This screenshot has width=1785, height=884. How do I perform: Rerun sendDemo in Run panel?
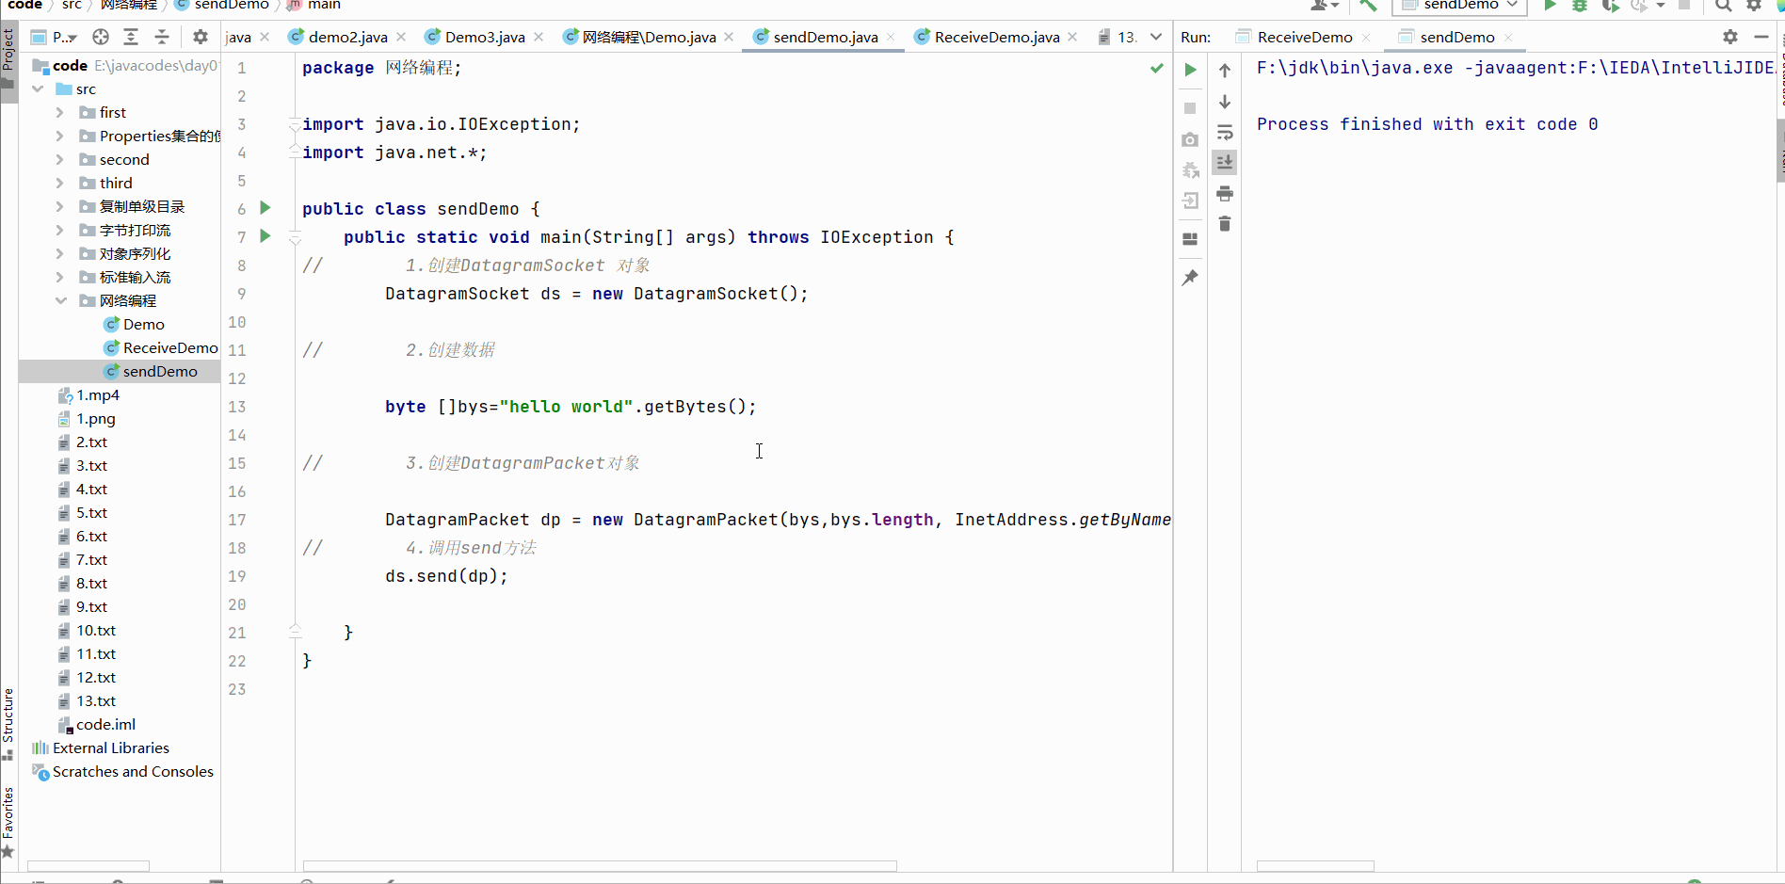pos(1190,70)
